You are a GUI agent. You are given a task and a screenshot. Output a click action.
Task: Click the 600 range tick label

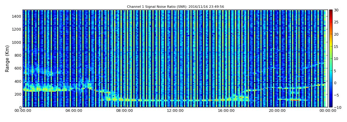pyautogui.click(x=18, y=68)
